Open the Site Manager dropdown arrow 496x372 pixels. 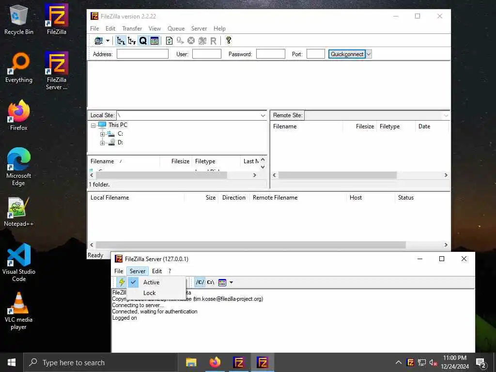pos(108,41)
